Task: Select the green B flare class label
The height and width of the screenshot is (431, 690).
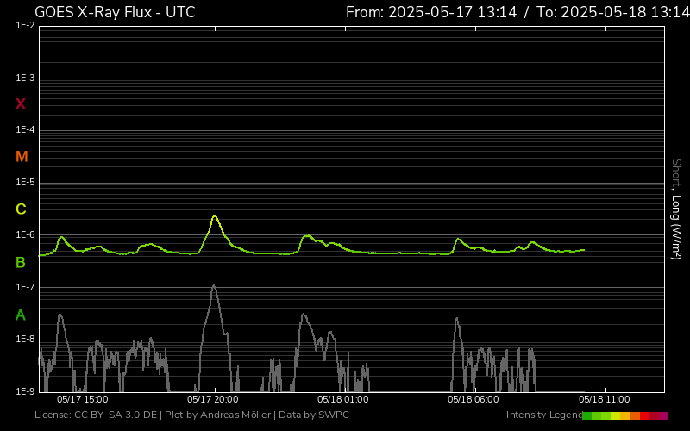Action: tap(21, 262)
